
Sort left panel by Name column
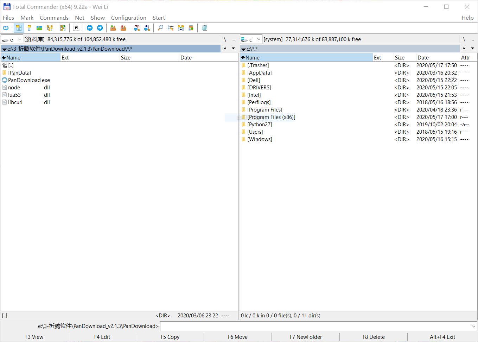tap(31, 57)
